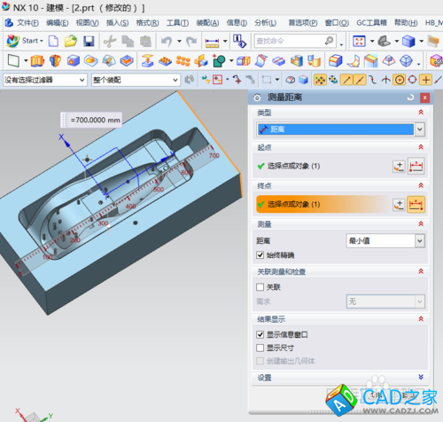
Task: Toggle the snap to arc center icon
Action: (400, 80)
